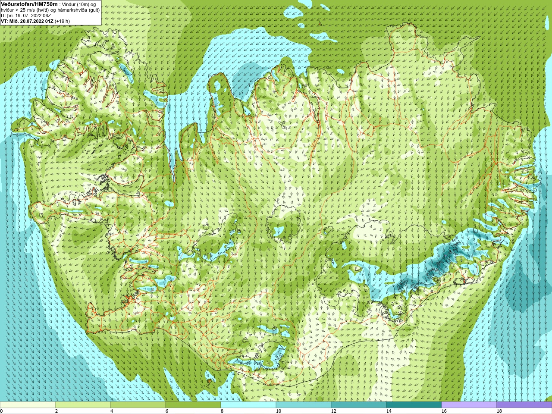Click the legend scale number 8
This screenshot has height=414, width=552.
(x=222, y=411)
